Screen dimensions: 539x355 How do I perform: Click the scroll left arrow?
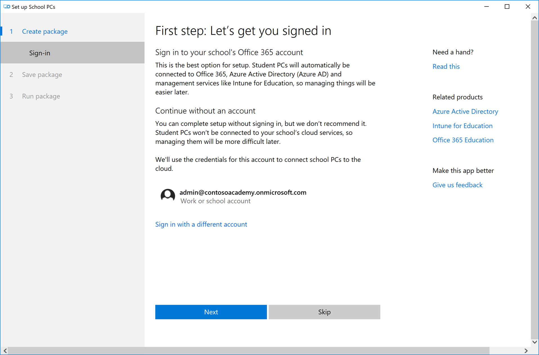(x=5, y=351)
